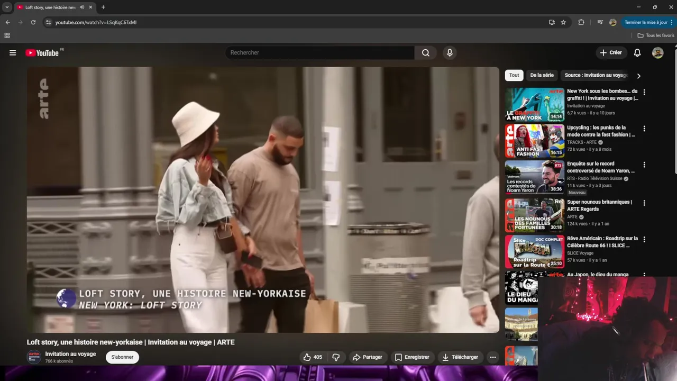Go back with the browser back arrow
677x381 pixels.
(7, 22)
